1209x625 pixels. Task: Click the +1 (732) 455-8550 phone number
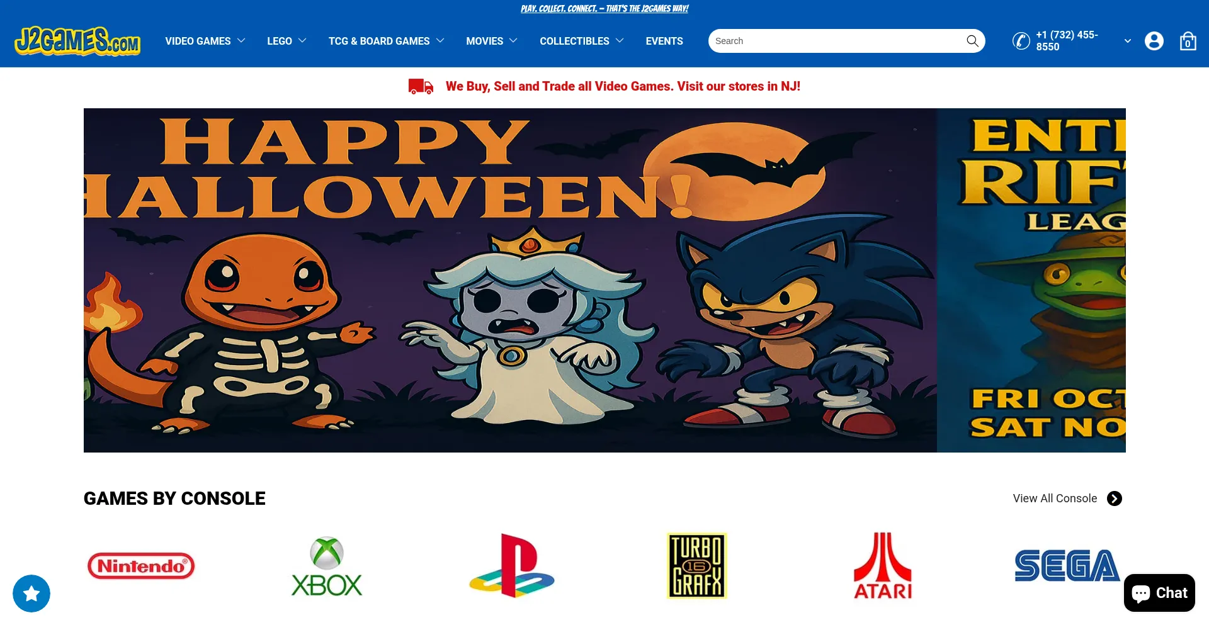point(1067,41)
